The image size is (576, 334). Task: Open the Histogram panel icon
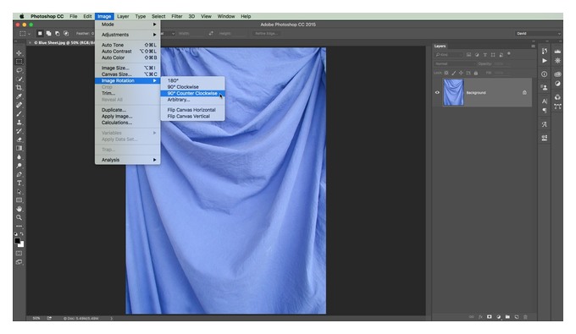(x=557, y=52)
